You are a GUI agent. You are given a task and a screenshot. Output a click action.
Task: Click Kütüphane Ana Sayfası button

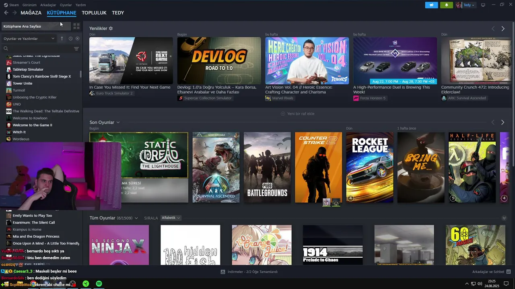click(36, 26)
